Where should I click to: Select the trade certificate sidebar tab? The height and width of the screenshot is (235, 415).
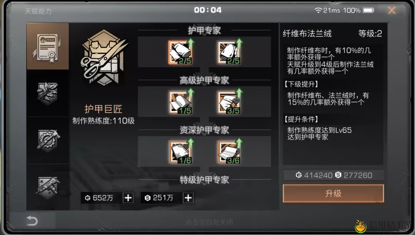coord(48,46)
